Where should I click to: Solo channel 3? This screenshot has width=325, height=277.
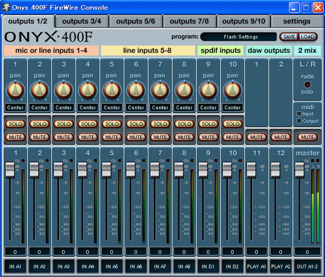pos(63,124)
